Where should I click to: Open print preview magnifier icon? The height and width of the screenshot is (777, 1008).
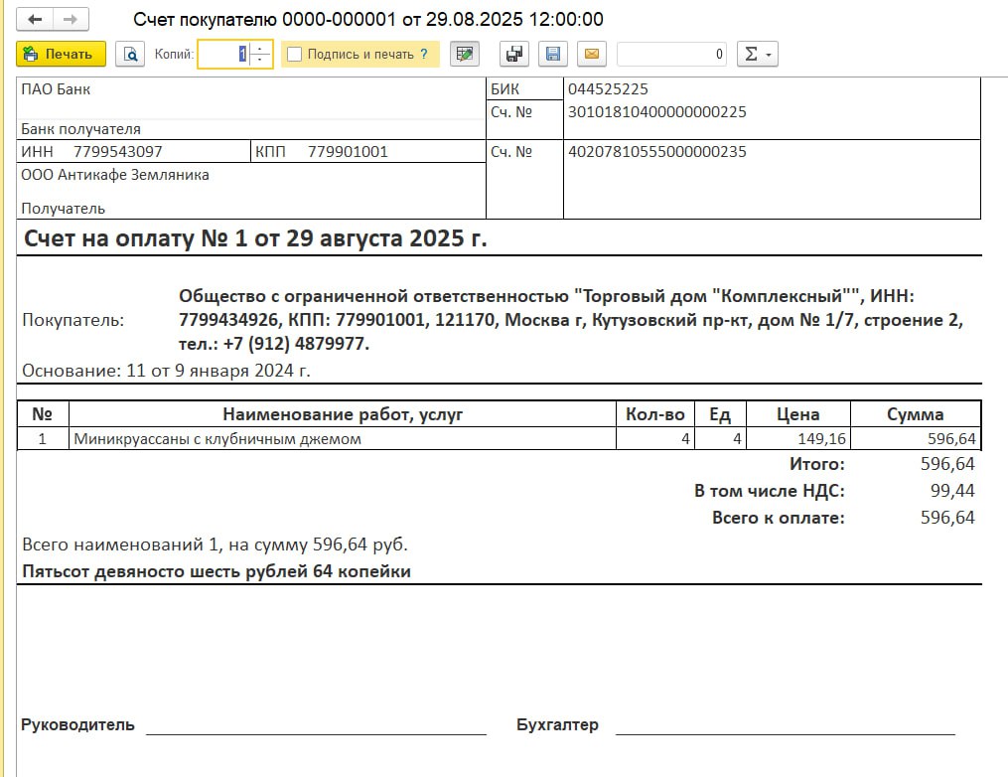tap(130, 54)
